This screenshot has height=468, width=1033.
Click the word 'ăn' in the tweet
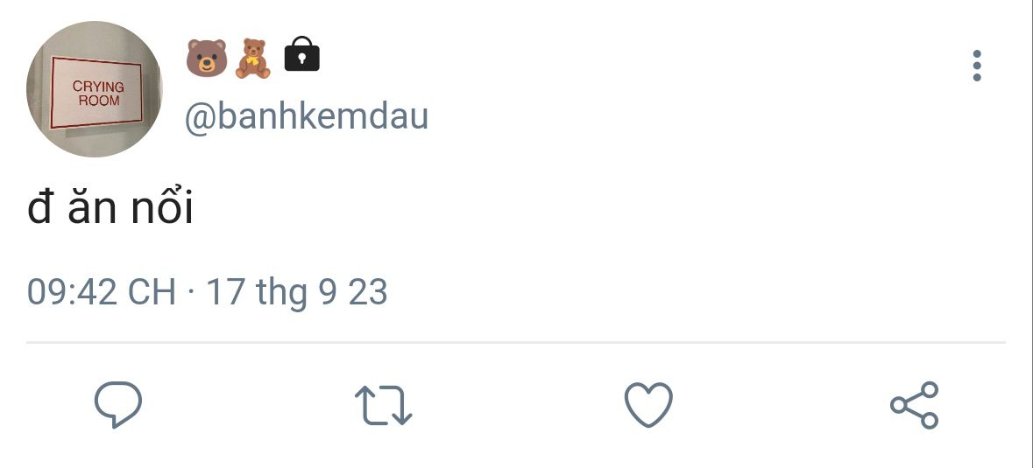[x=92, y=209]
